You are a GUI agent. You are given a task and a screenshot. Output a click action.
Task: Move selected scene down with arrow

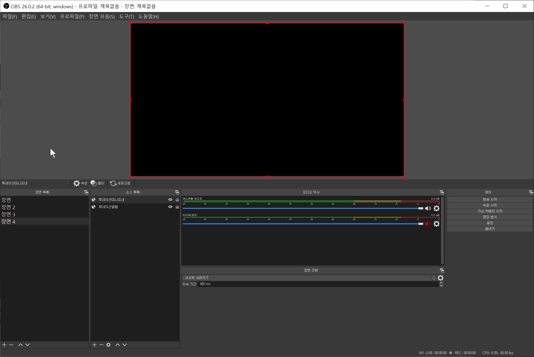tap(28, 345)
